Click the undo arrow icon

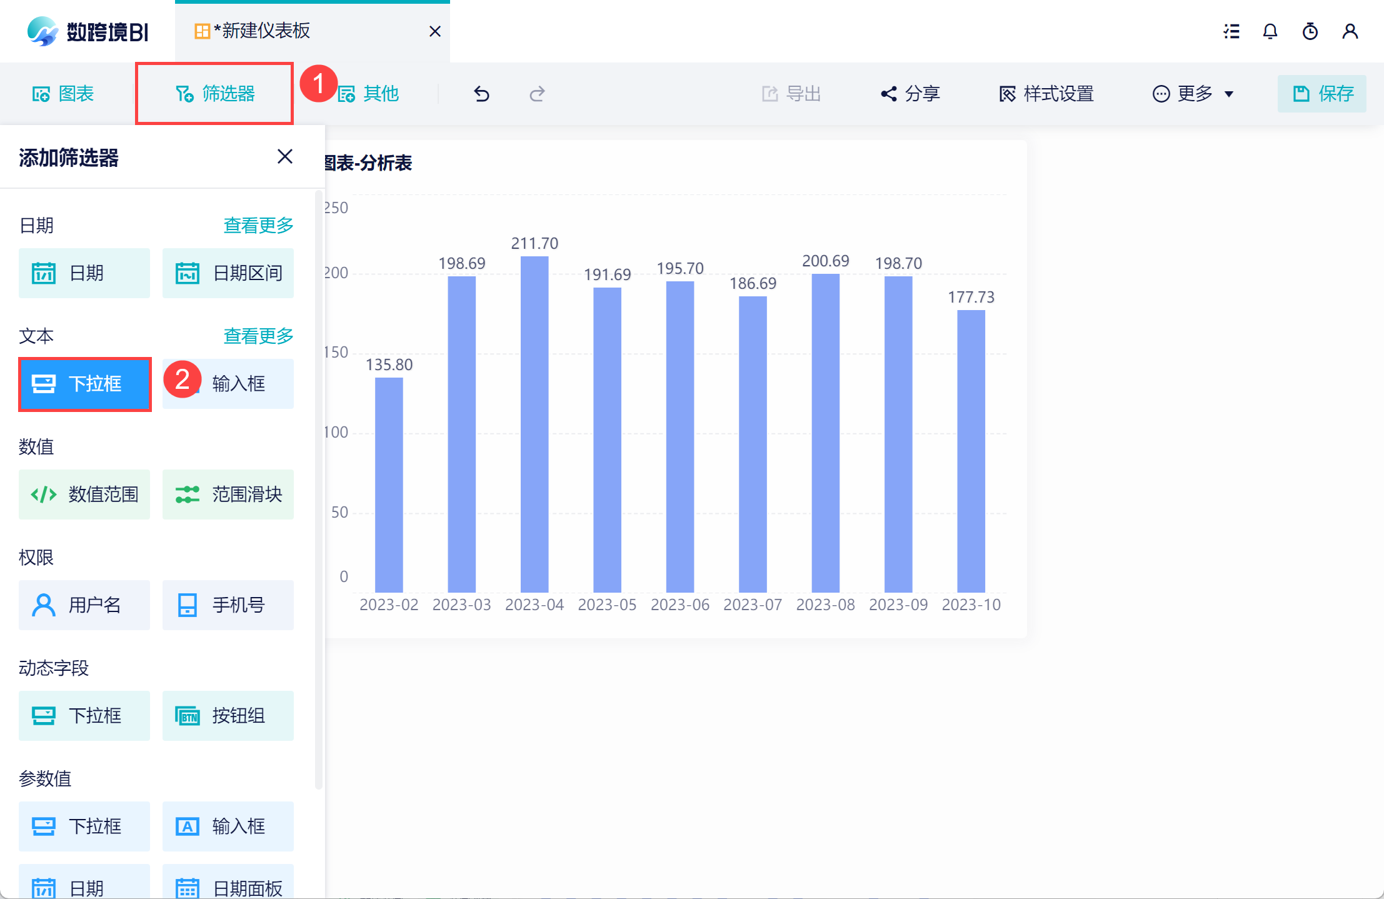(x=481, y=94)
